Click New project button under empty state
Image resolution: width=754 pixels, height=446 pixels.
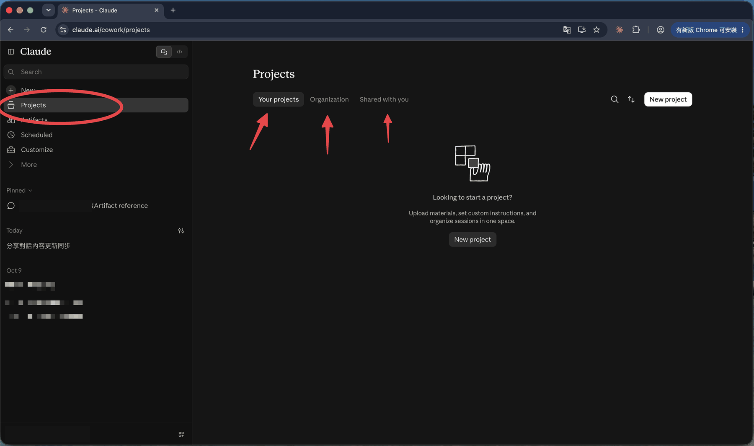click(x=473, y=239)
